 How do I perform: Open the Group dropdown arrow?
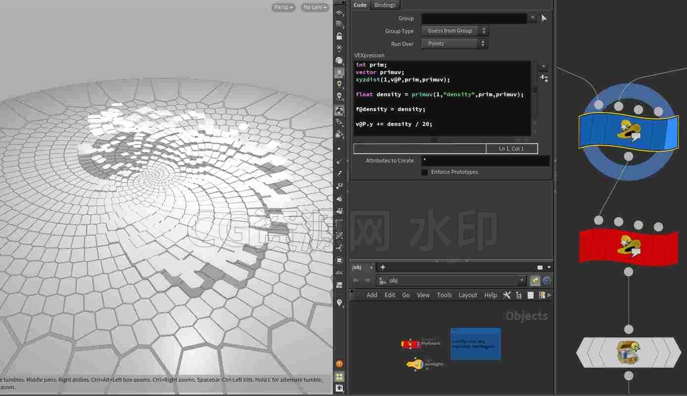click(x=533, y=18)
